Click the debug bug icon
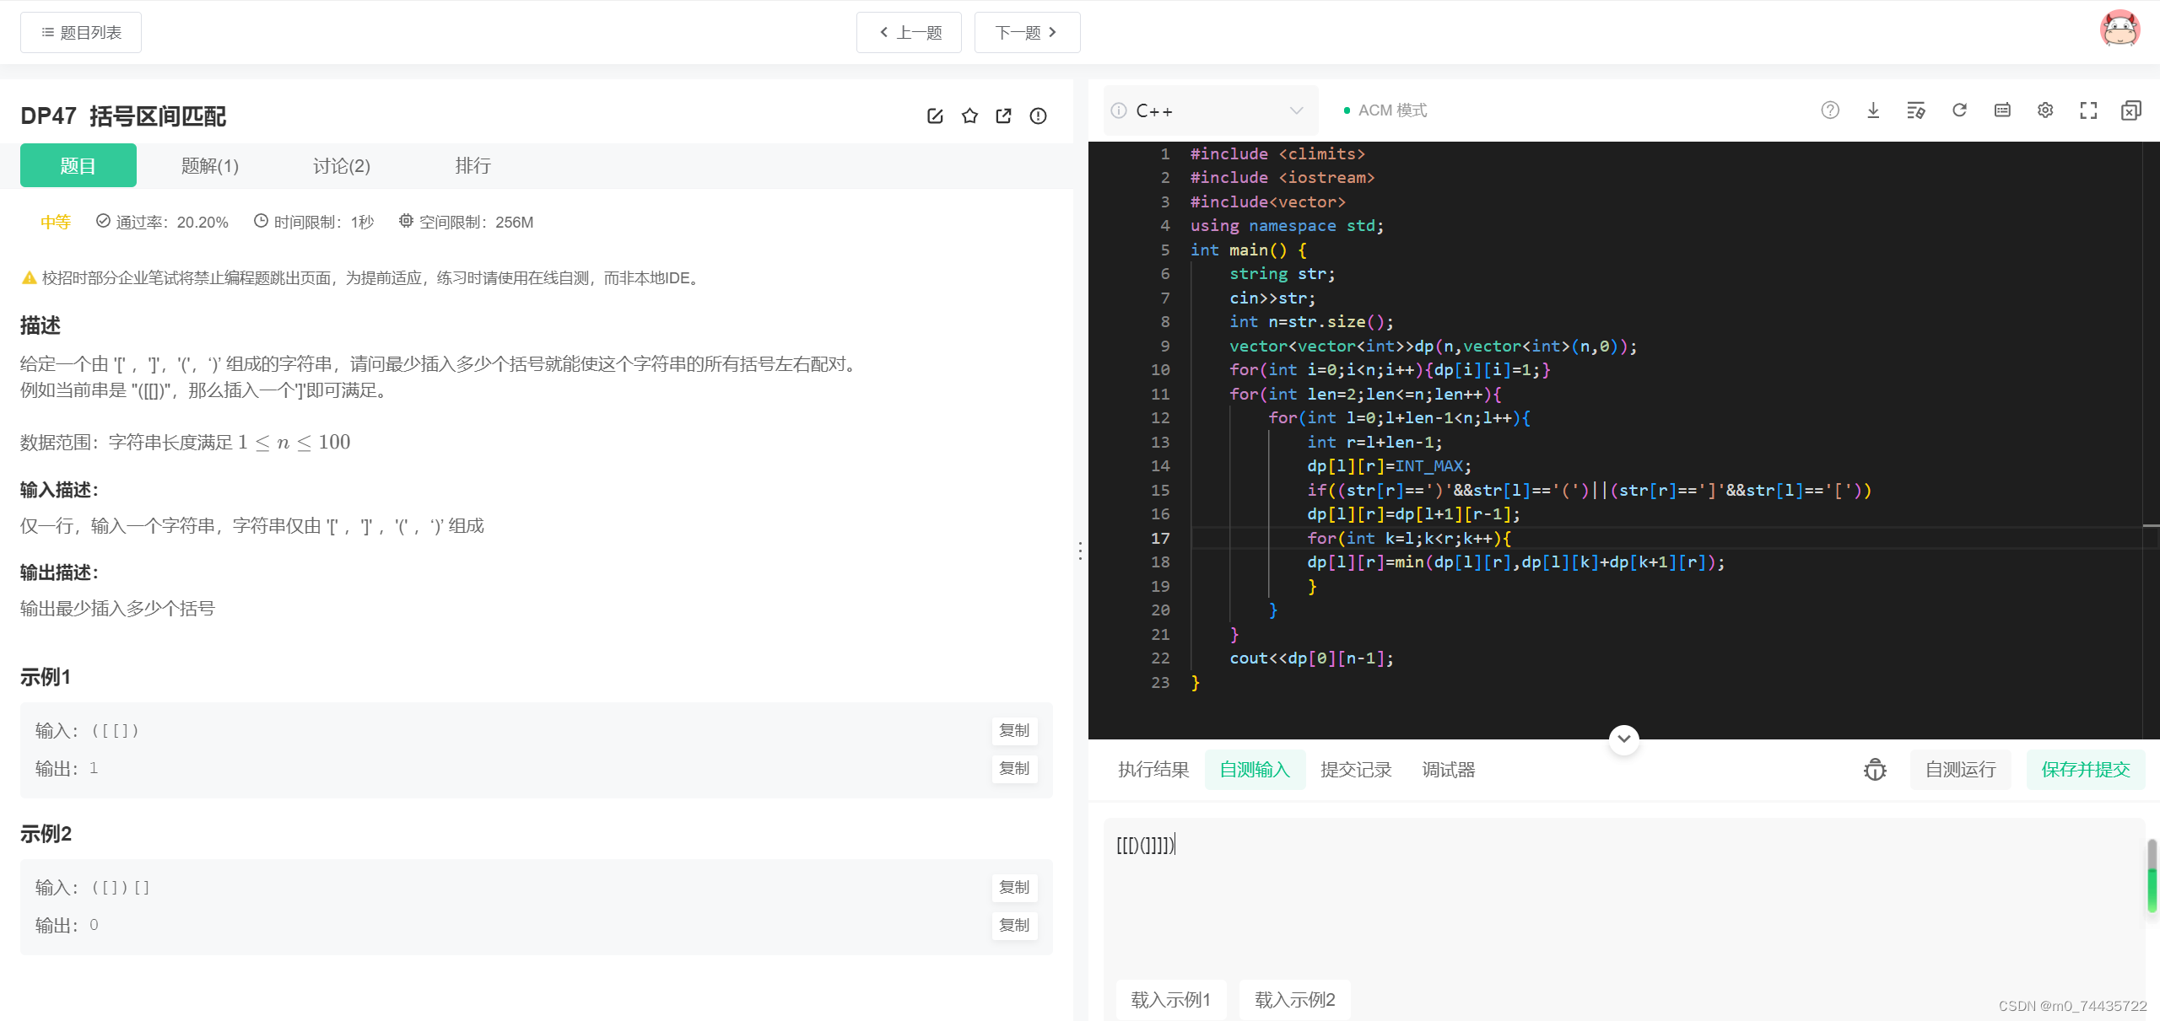The width and height of the screenshot is (2160, 1021). (x=1875, y=770)
